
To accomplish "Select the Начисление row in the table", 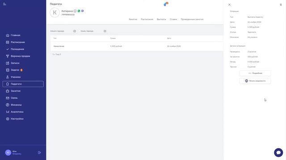I will [137, 46].
